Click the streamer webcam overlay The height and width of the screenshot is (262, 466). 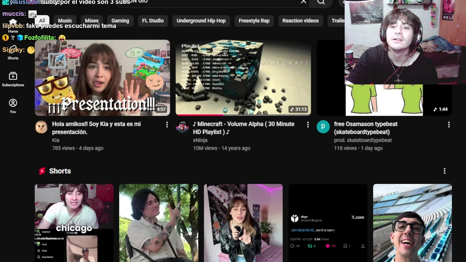405,42
